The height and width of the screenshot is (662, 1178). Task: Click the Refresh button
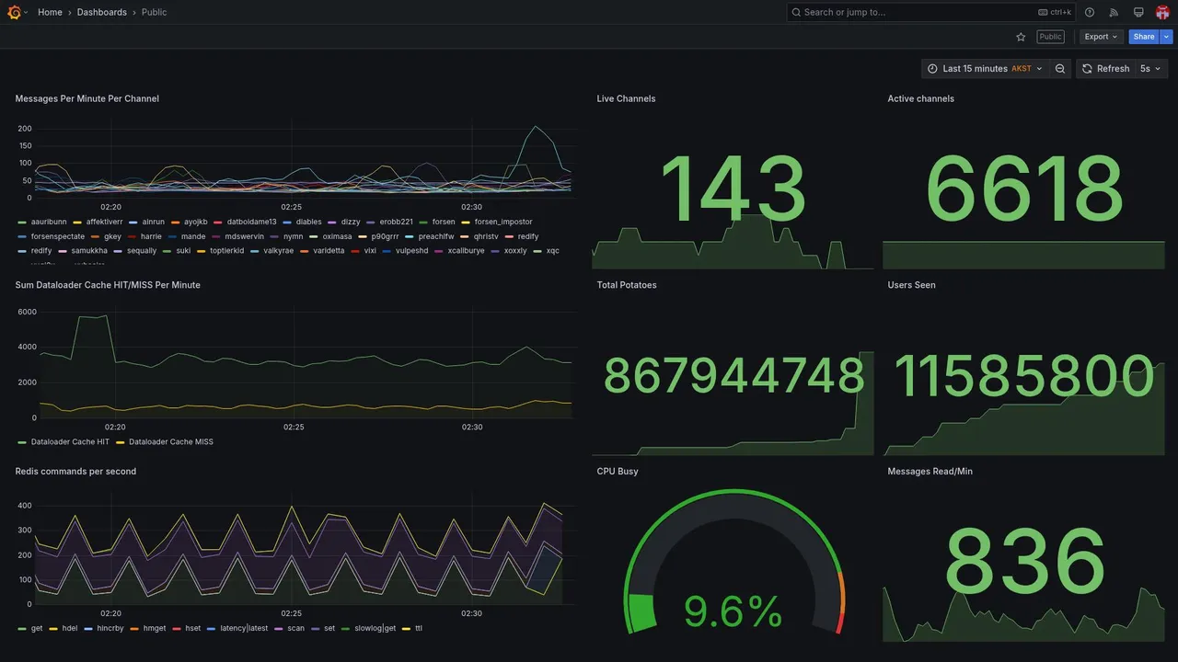pos(1104,69)
